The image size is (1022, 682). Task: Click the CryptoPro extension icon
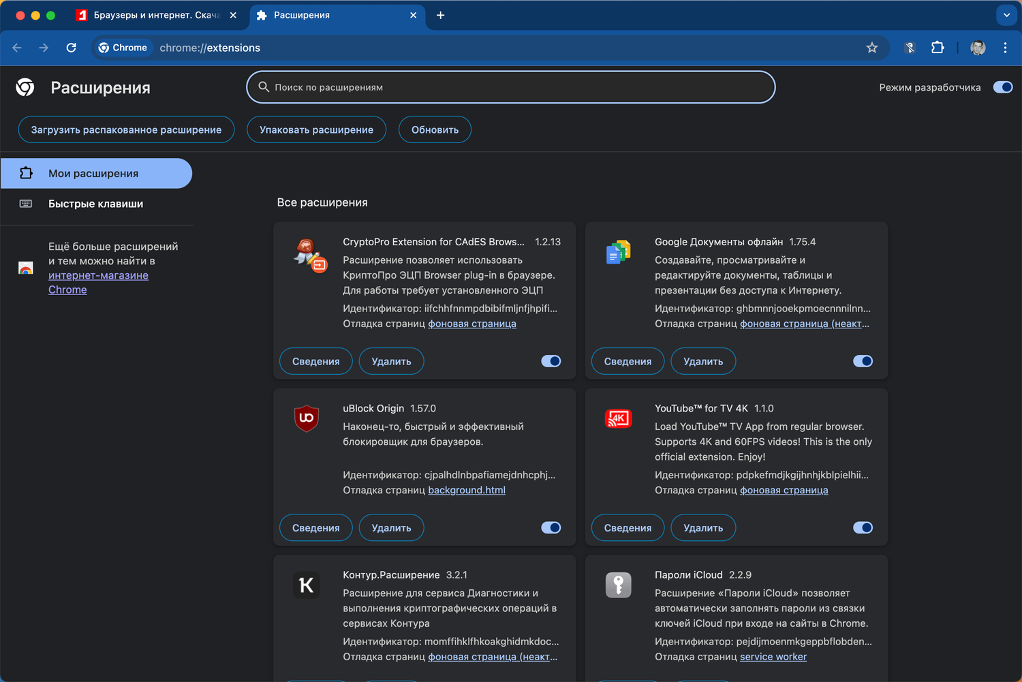pyautogui.click(x=310, y=255)
